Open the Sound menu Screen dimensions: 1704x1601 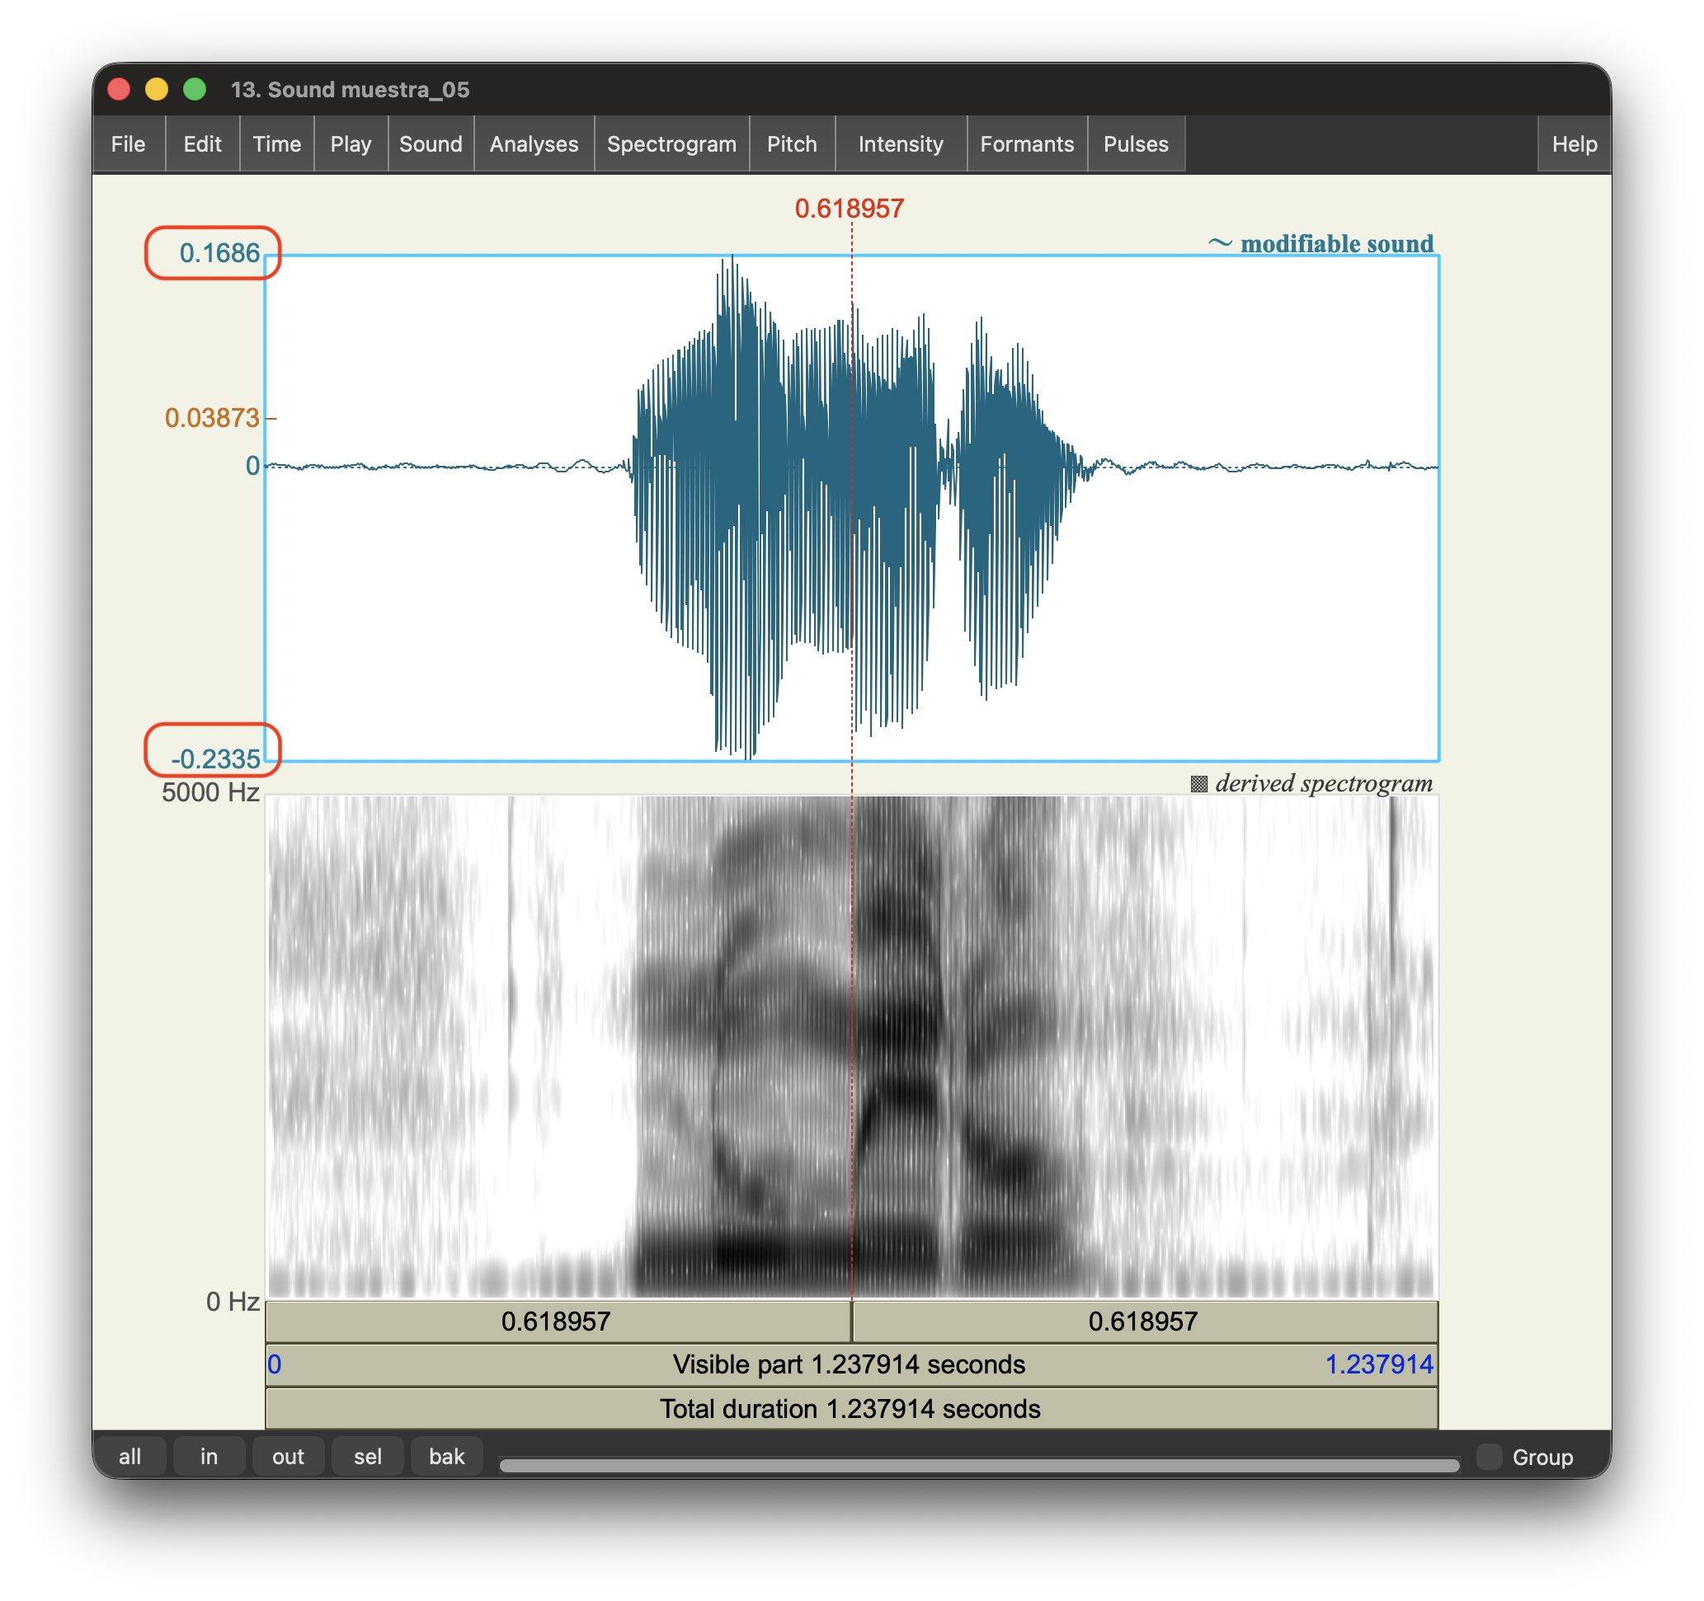coord(431,144)
